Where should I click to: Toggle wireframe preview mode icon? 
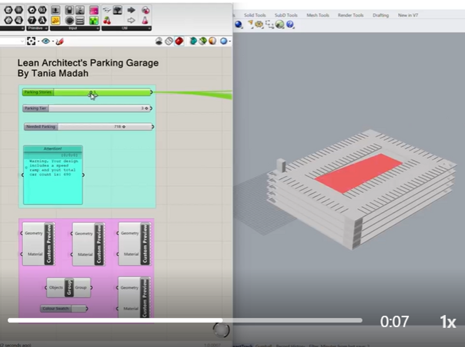(x=170, y=41)
